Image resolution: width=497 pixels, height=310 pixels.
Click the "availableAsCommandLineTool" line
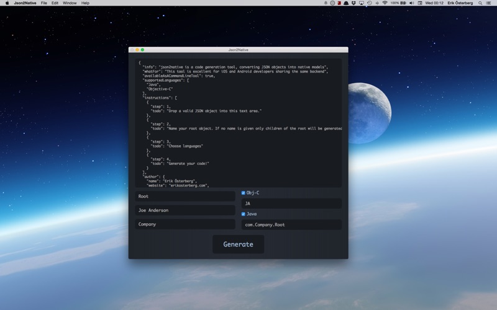tap(179, 76)
